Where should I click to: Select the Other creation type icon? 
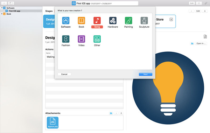[x=97, y=39]
